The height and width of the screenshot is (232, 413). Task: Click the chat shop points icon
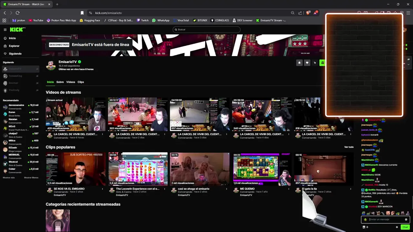[x=364, y=227]
